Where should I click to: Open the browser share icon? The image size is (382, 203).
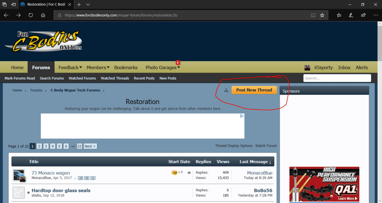(363, 15)
